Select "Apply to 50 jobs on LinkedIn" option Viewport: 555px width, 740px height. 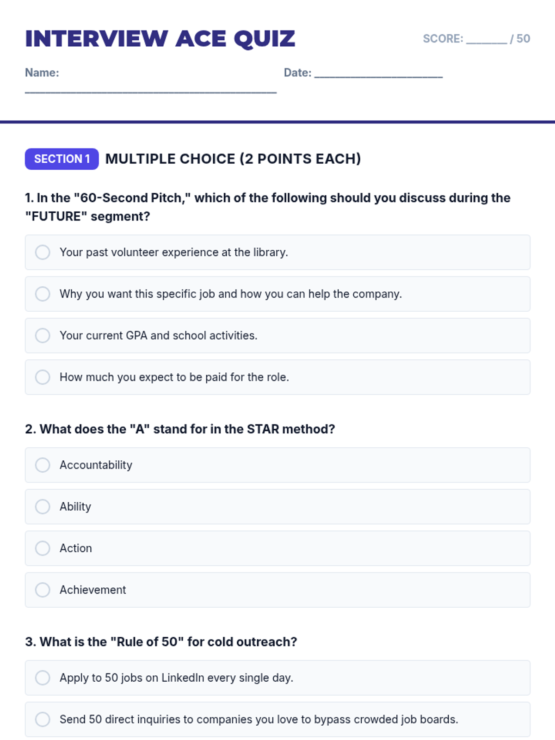tap(43, 678)
